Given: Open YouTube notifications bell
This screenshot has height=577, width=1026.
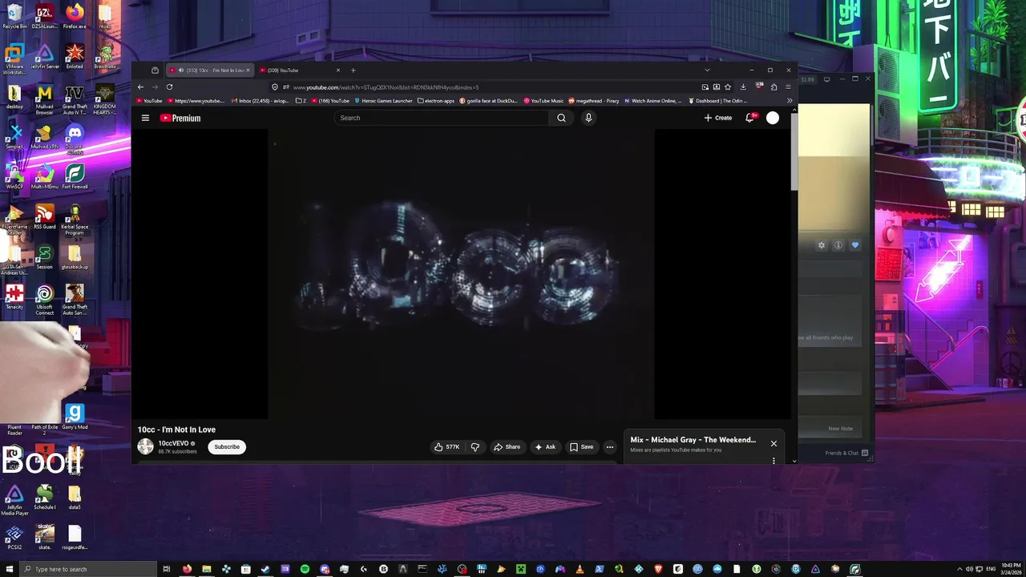Looking at the screenshot, I should point(750,118).
